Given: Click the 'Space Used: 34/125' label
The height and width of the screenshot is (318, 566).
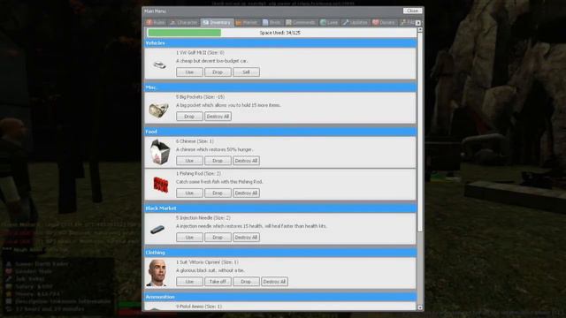Looking at the screenshot, I should [279, 33].
